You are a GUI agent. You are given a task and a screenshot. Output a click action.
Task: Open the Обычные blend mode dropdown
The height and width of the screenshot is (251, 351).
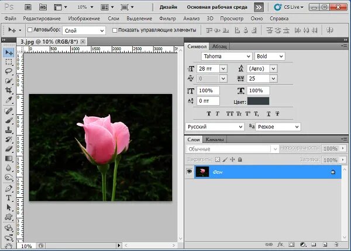click(232, 149)
